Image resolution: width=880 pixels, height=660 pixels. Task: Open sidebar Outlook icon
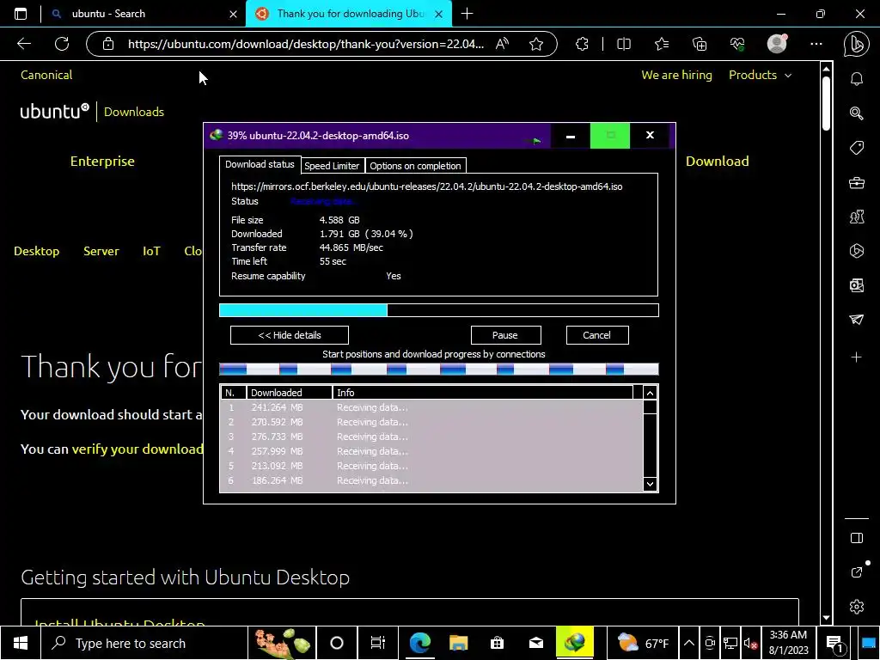[x=857, y=285]
